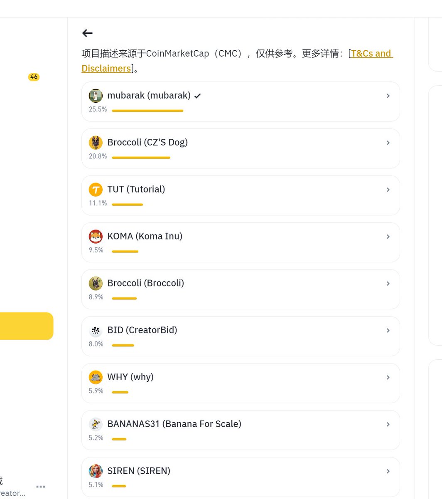
Task: Click the KOMA Koma Inu token icon
Action: click(x=96, y=237)
